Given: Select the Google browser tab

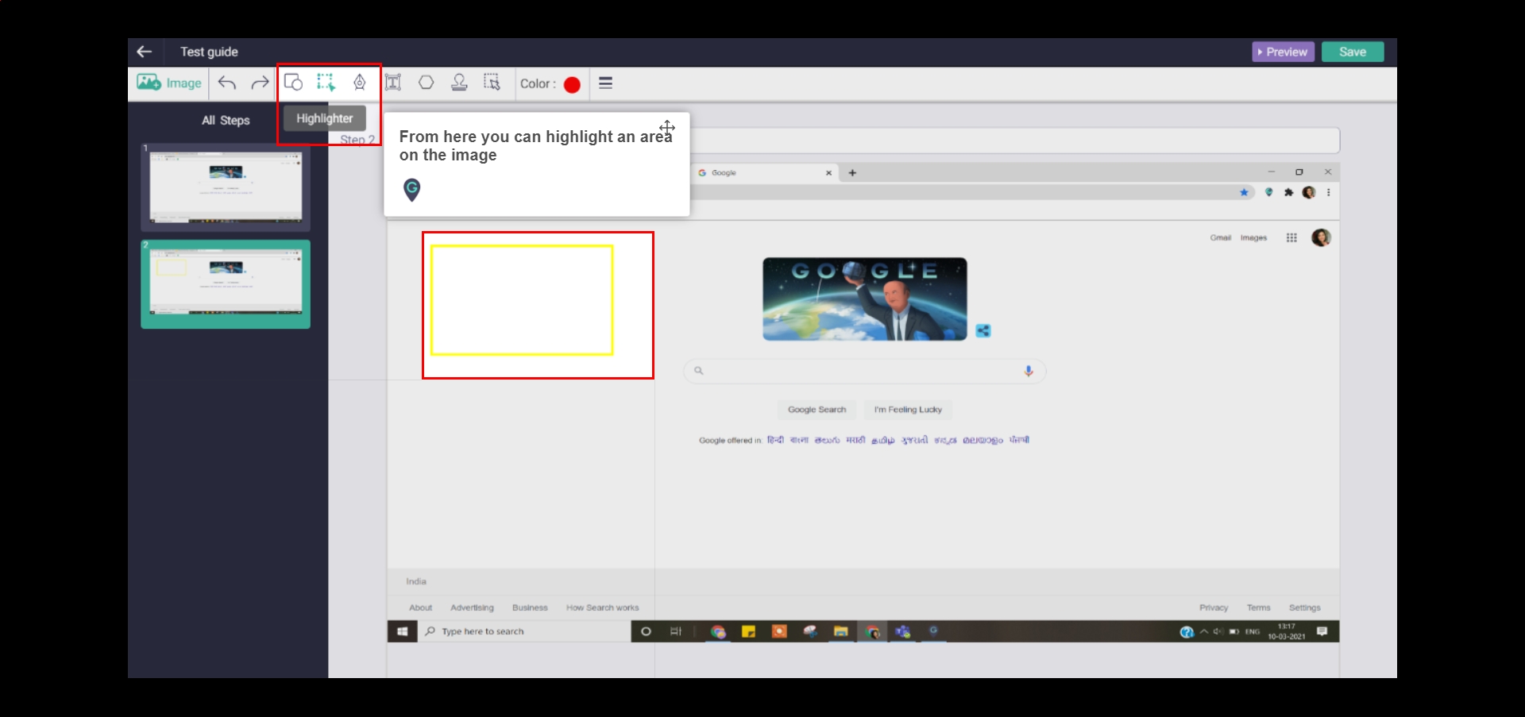Looking at the screenshot, I should coord(764,172).
